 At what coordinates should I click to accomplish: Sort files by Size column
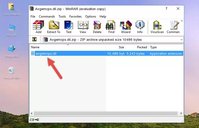pos(116,47)
